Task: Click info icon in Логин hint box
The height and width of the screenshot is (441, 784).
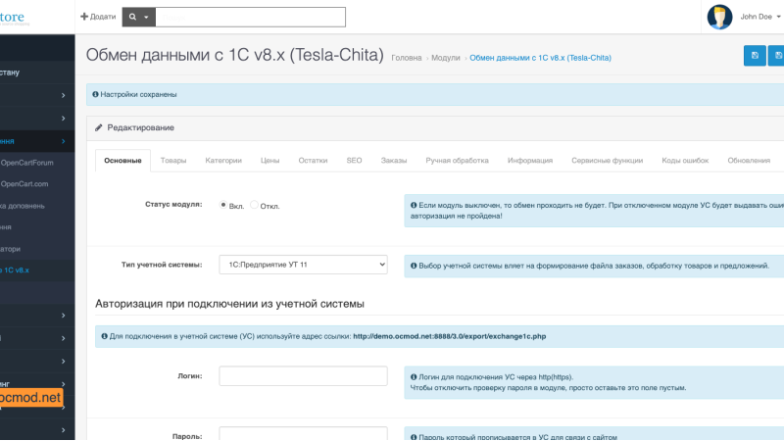Action: 414,377
